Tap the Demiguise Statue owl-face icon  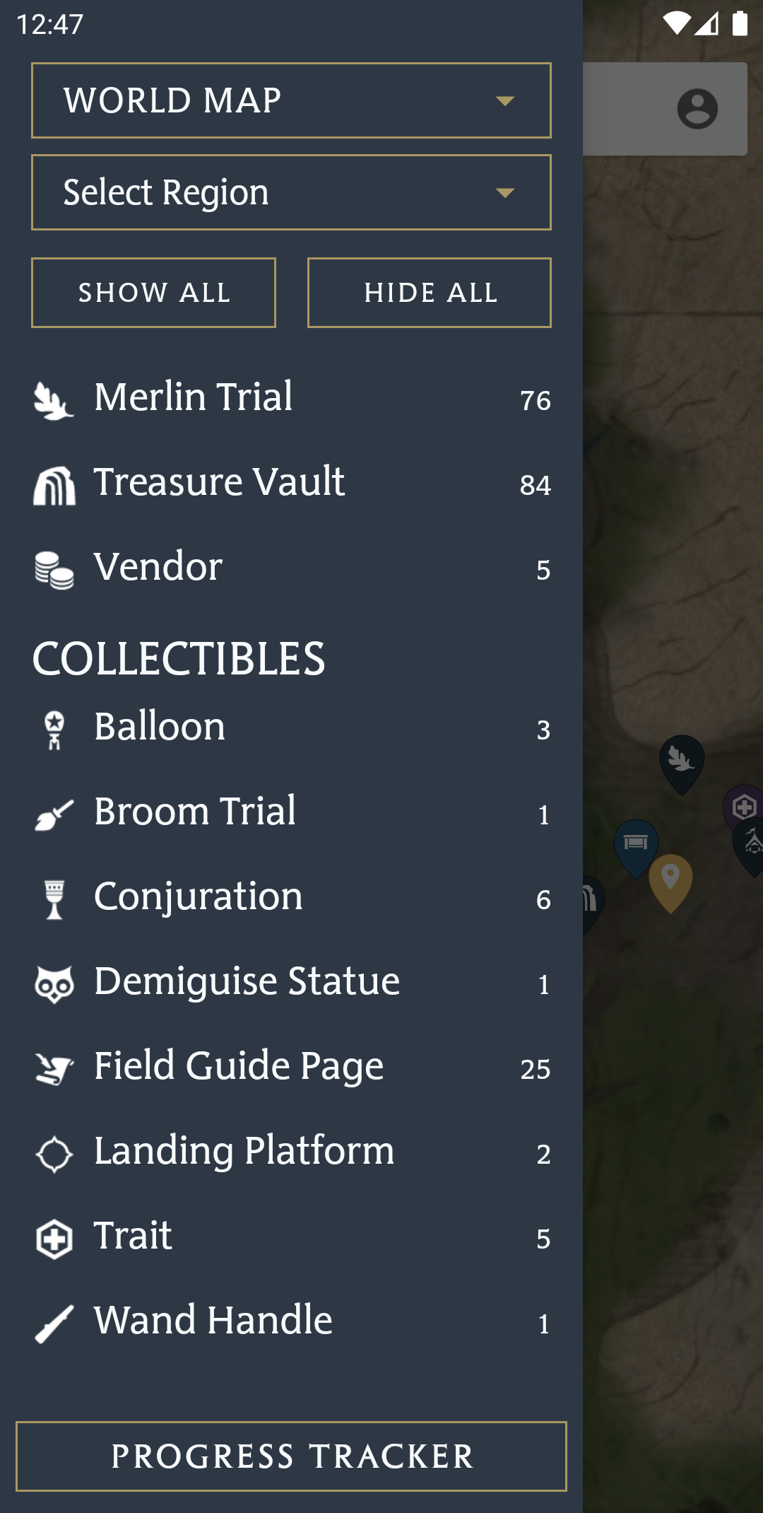54,985
